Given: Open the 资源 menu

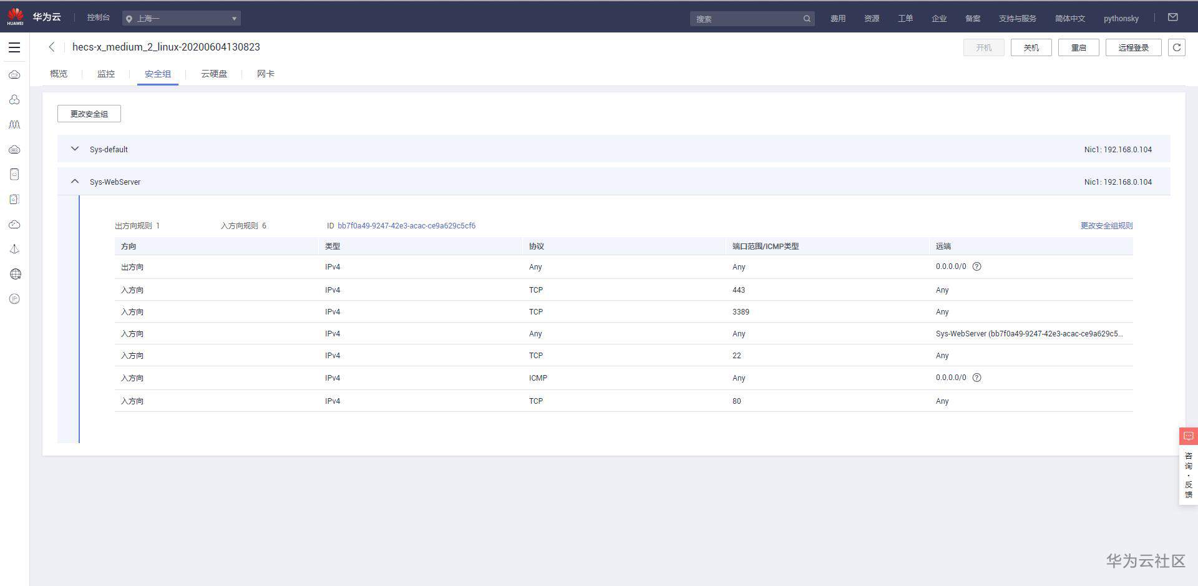Looking at the screenshot, I should pyautogui.click(x=872, y=19).
